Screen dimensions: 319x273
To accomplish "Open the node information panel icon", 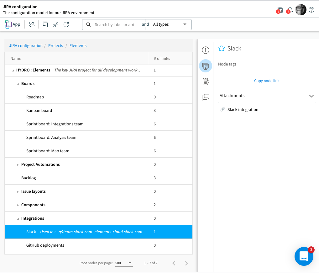I will 205,50.
